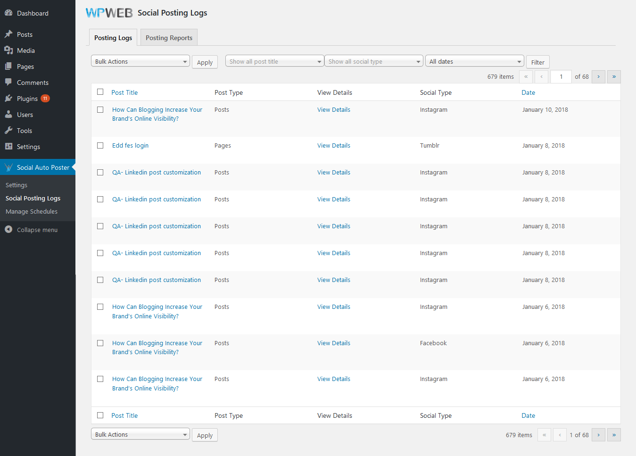This screenshot has height=456, width=636.
Task: Click the Users person icon
Action: [x=8, y=115]
